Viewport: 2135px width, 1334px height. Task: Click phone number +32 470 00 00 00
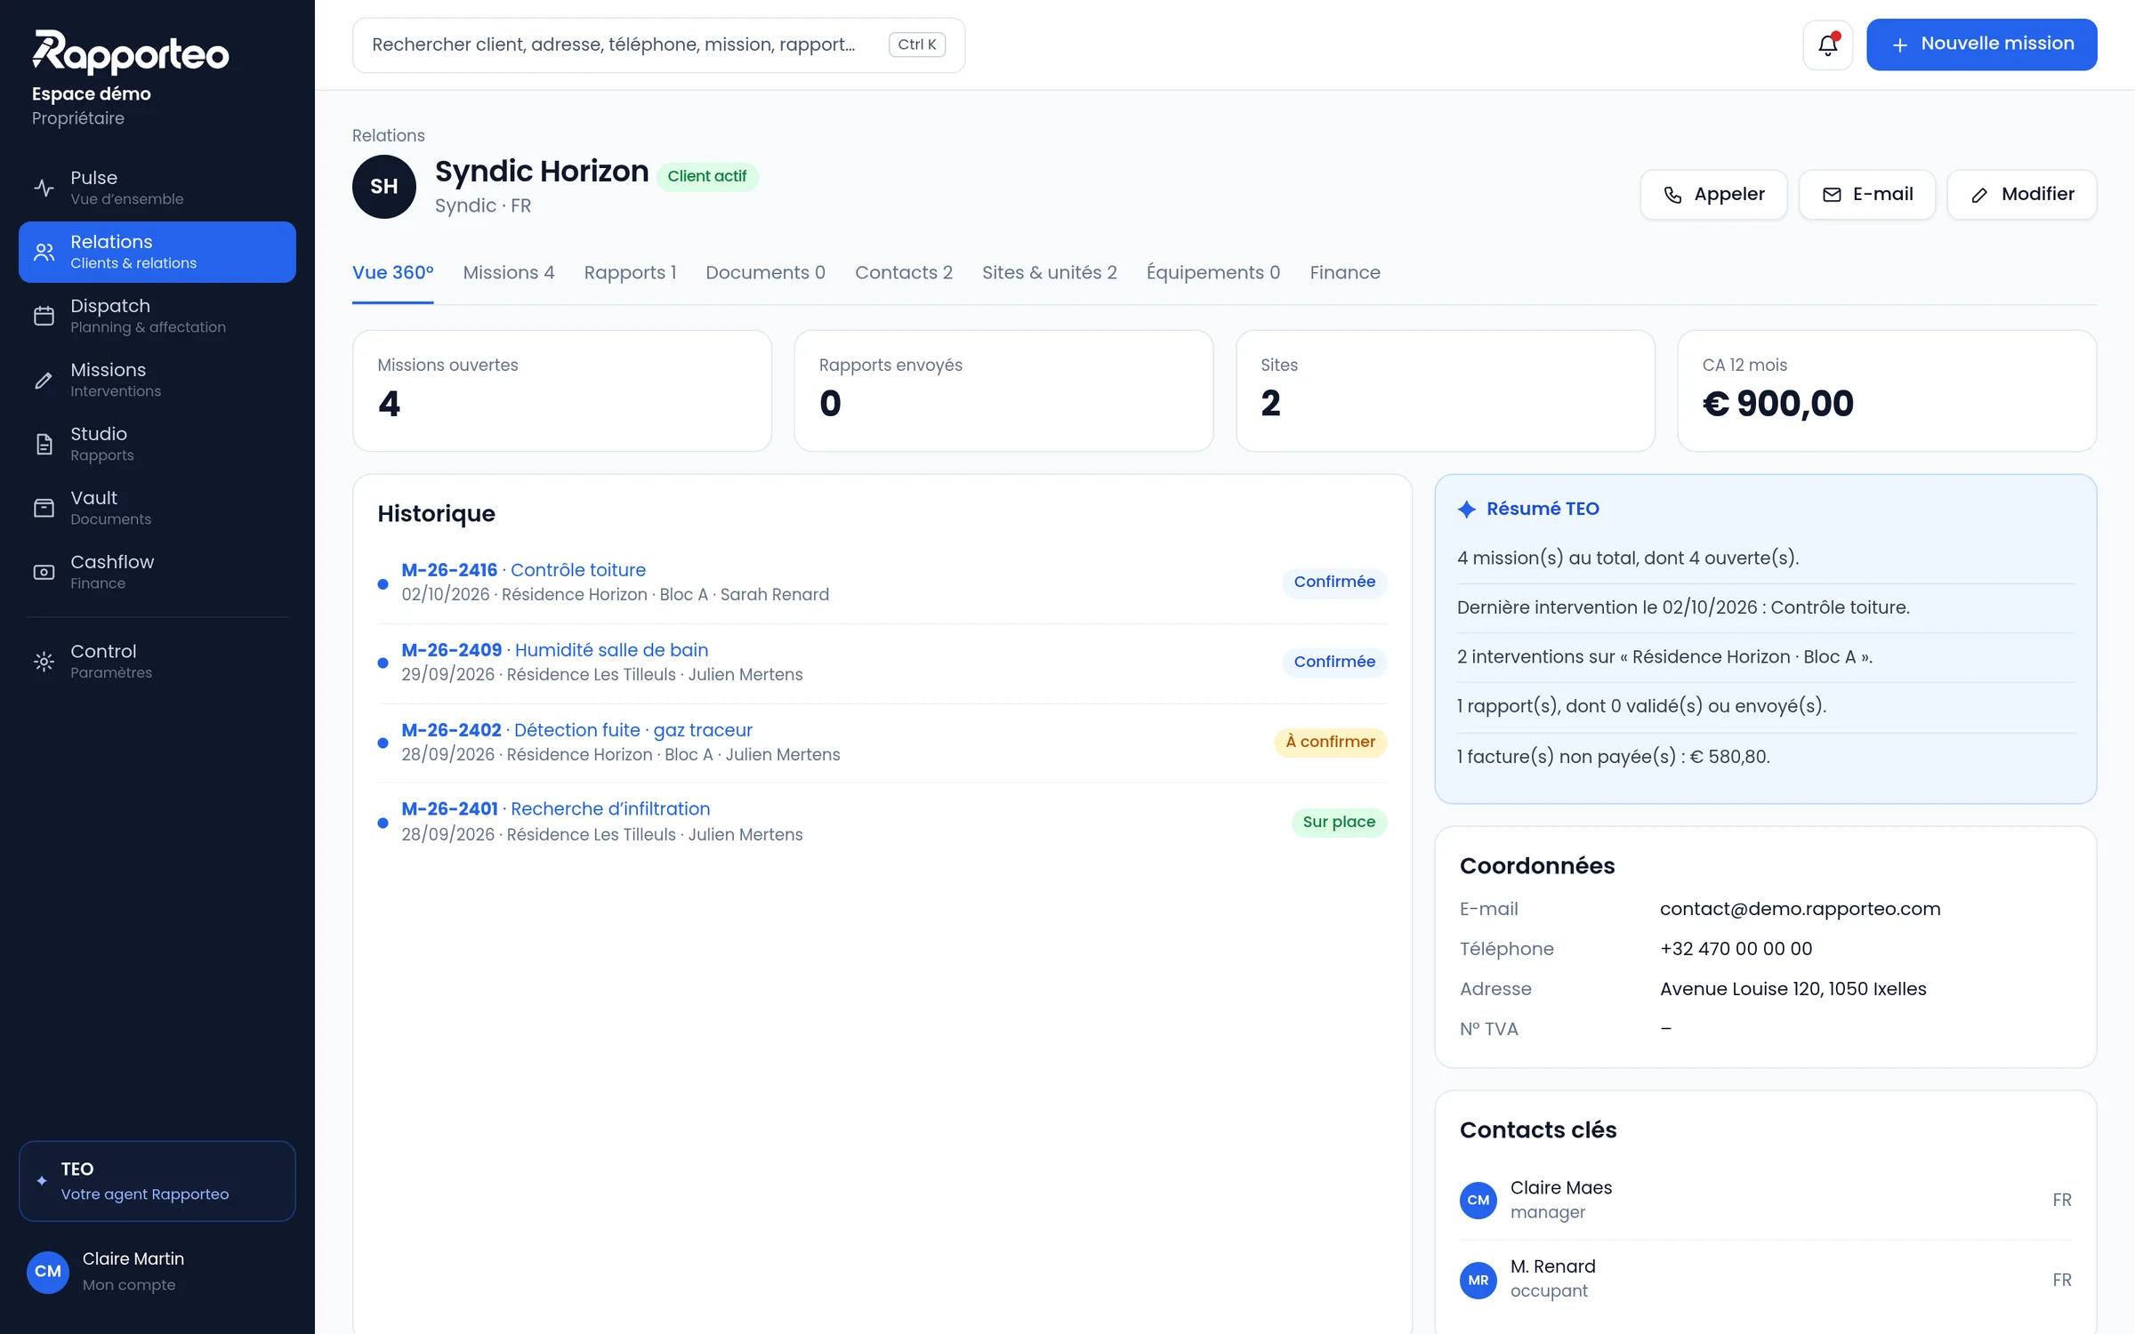1736,949
